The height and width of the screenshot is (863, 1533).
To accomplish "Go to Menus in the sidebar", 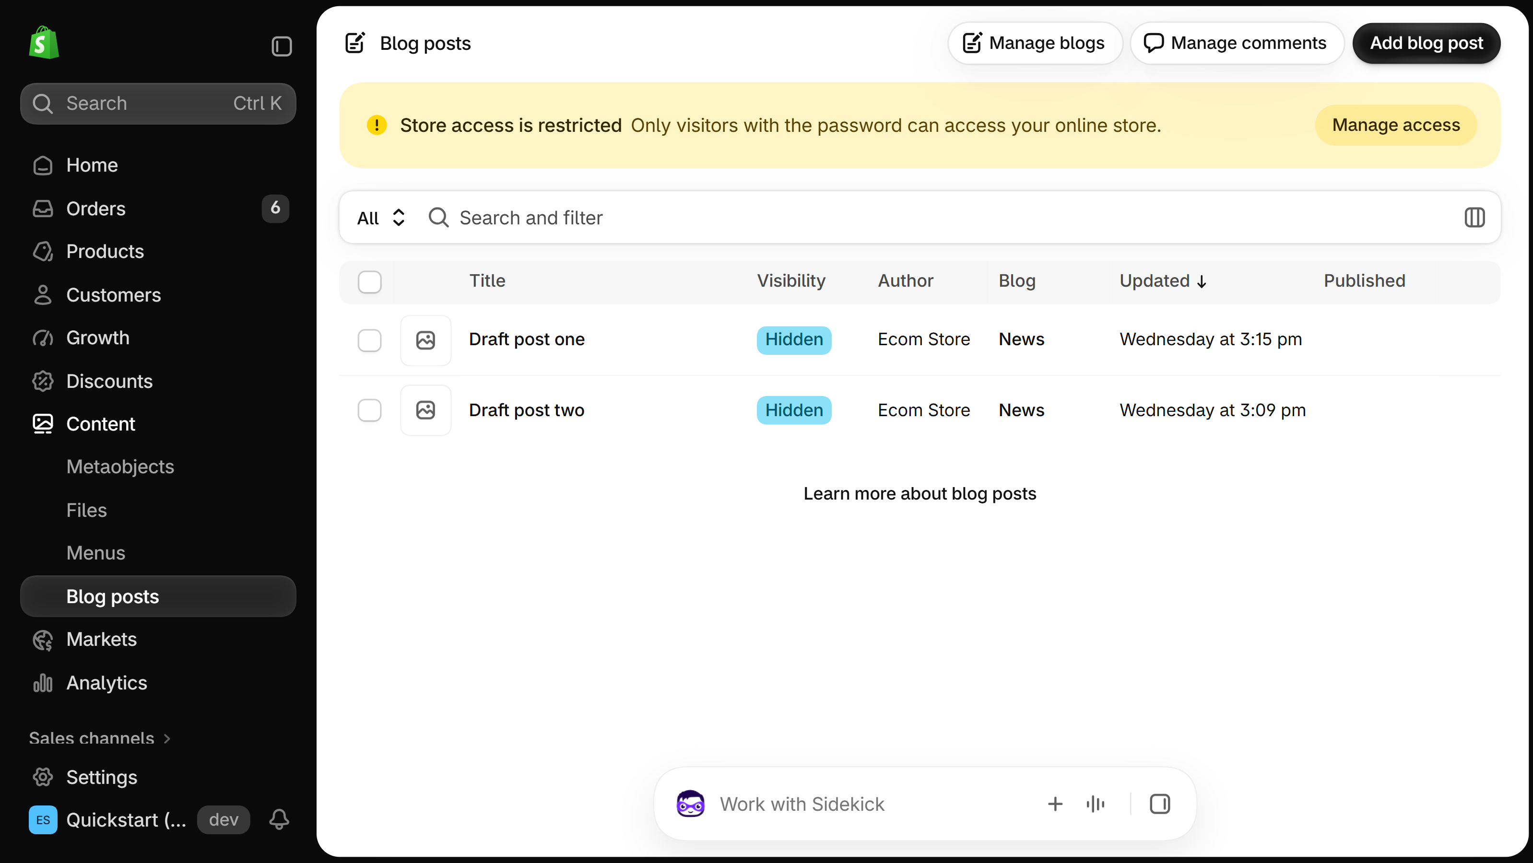I will 96,553.
